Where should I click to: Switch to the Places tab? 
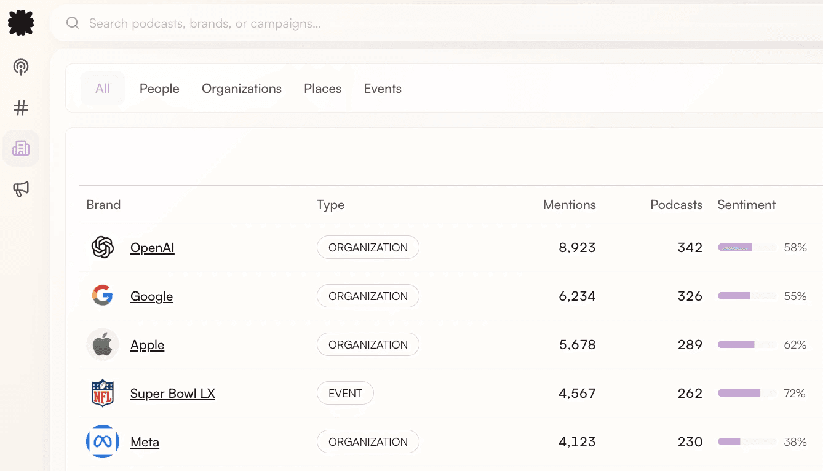click(322, 89)
